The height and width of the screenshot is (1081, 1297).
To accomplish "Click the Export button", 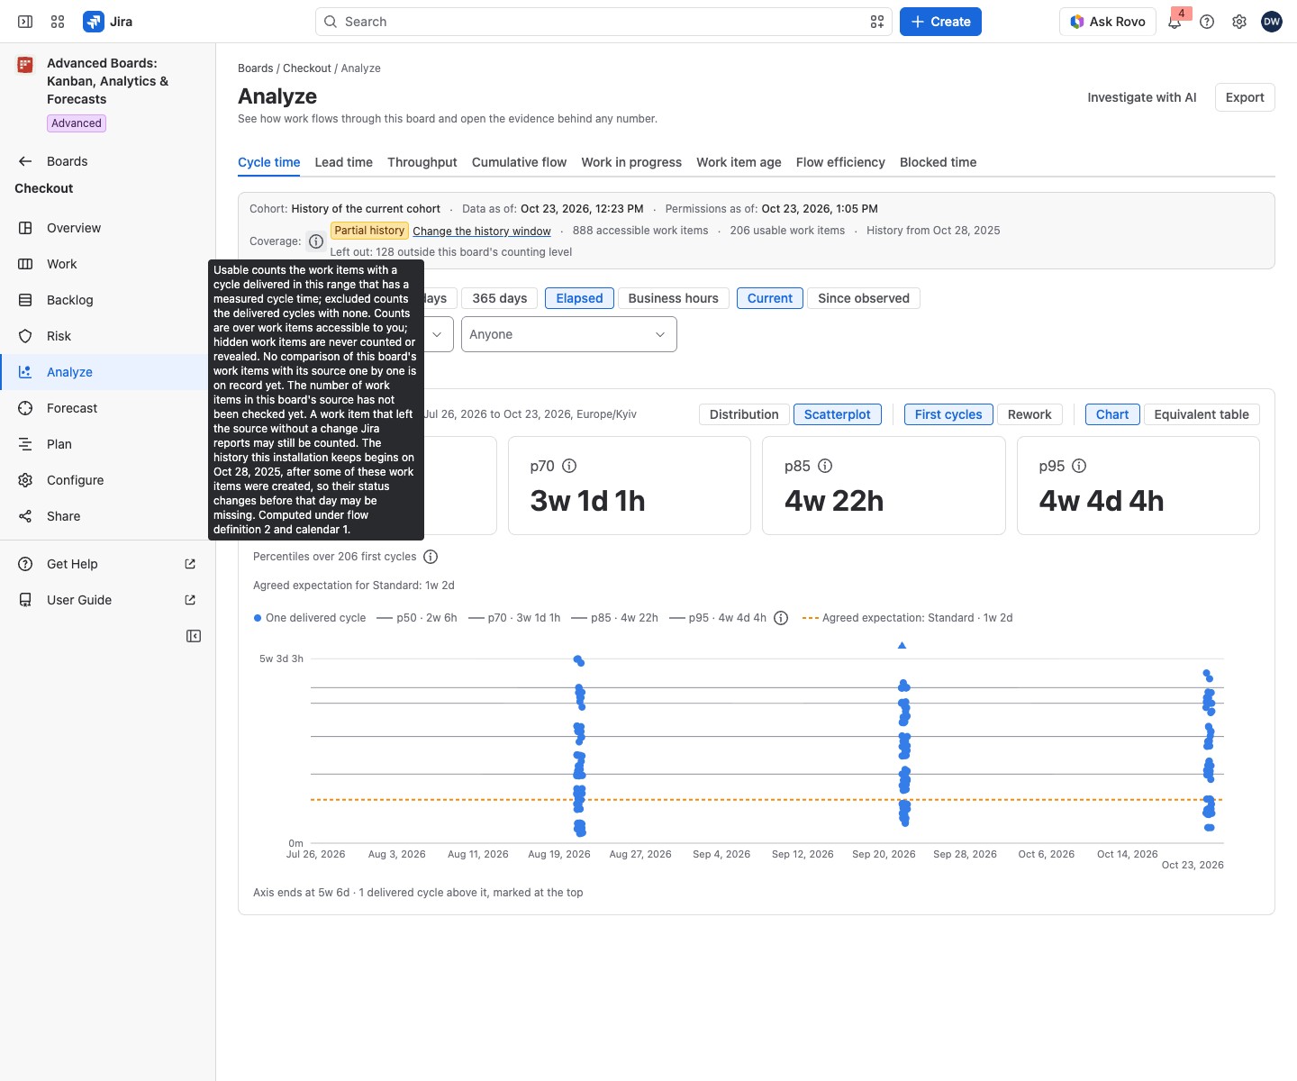I will (x=1245, y=97).
